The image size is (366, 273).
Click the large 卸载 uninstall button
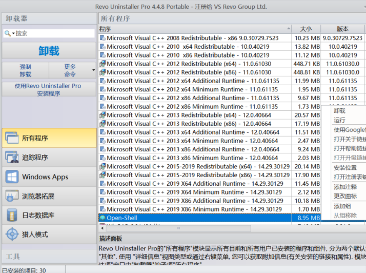coord(49,50)
